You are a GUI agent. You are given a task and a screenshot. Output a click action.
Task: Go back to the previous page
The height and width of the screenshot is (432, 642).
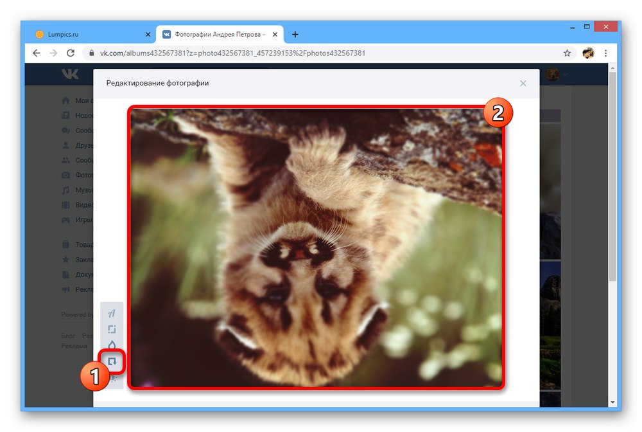[37, 53]
